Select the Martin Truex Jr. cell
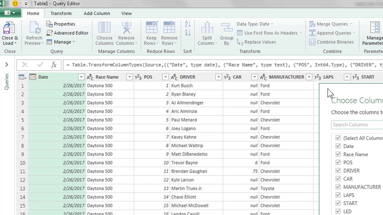 [x=196, y=188]
